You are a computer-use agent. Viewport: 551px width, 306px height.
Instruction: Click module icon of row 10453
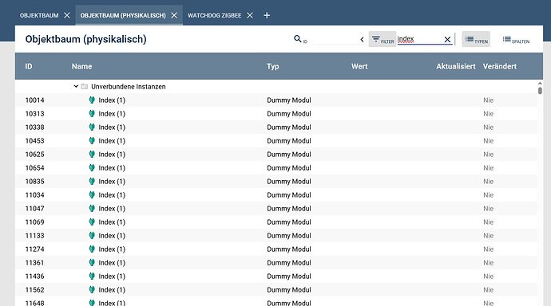click(x=92, y=141)
